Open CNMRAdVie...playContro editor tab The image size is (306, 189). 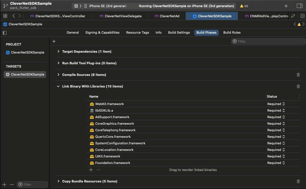coord(266,16)
